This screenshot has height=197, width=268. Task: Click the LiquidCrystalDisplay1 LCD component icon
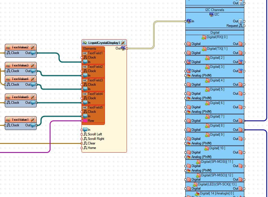click(85, 43)
